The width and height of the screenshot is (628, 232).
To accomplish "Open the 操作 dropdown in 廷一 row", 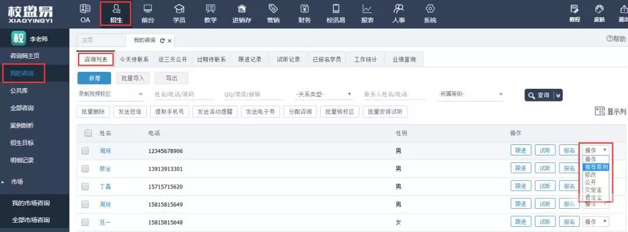I will pyautogui.click(x=595, y=222).
